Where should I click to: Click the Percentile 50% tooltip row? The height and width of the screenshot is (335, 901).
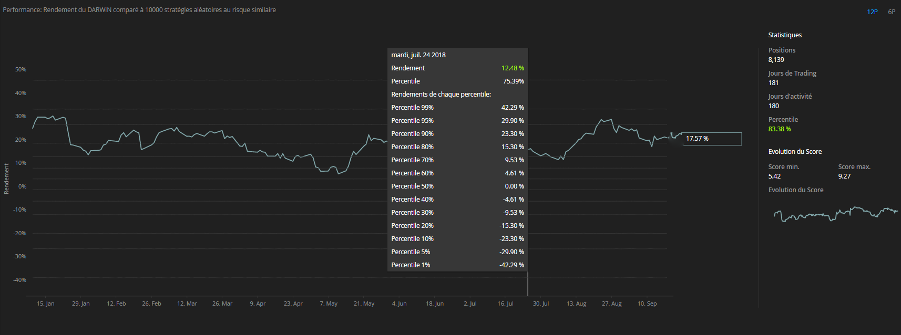[x=457, y=186]
